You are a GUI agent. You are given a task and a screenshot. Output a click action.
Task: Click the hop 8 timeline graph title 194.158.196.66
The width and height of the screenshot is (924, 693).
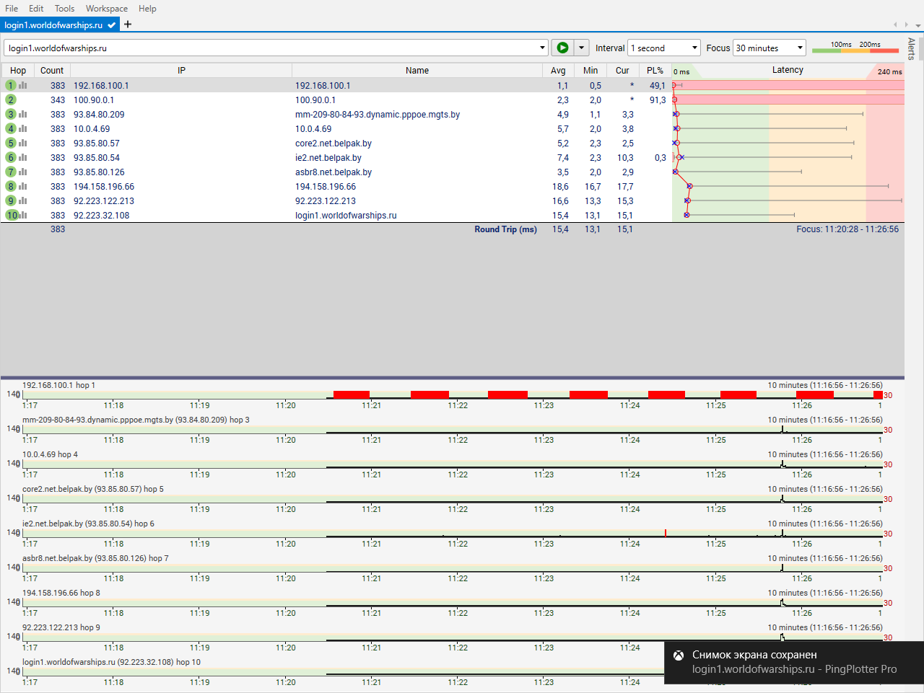(61, 593)
